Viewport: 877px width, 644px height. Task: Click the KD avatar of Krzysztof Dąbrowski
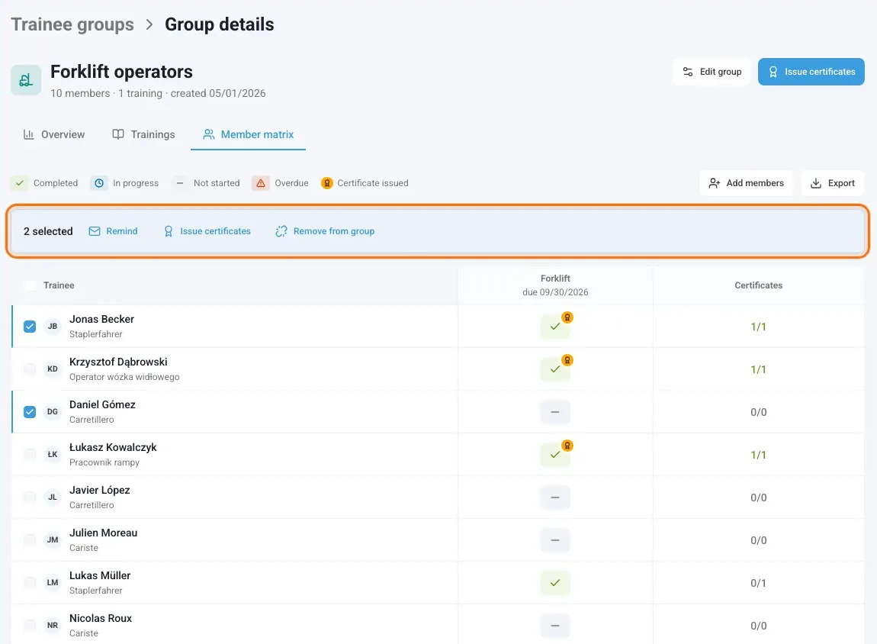click(x=53, y=369)
